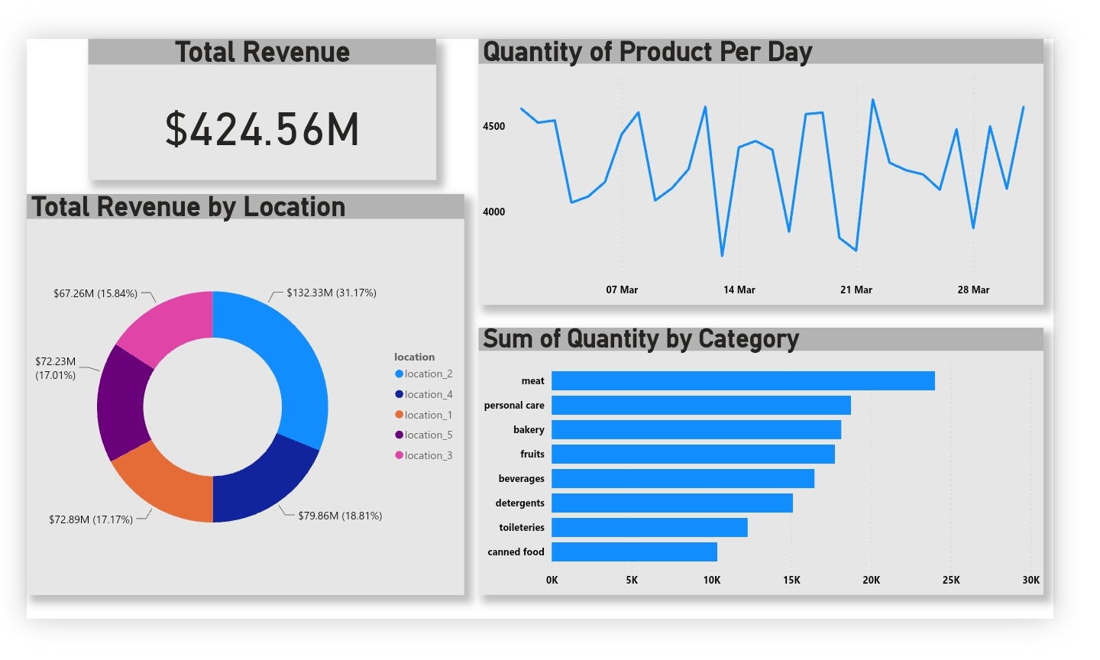
Task: Select location_5 label in the legend
Action: pos(429,435)
